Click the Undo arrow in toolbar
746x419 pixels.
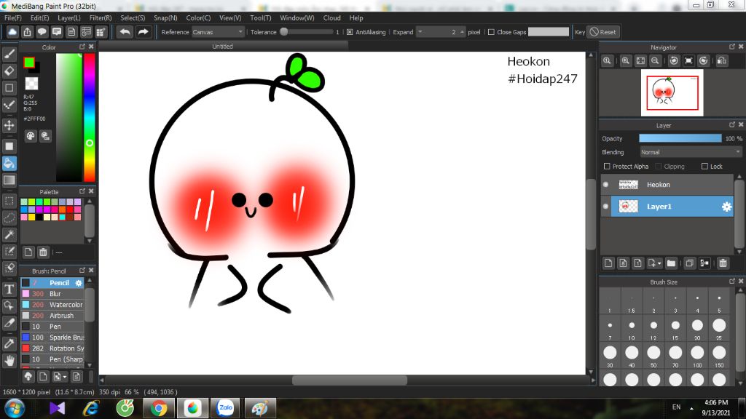click(125, 32)
